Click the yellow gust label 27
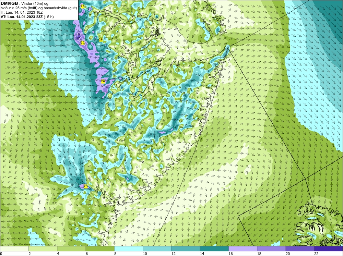The height and width of the screenshot is (256, 343). pos(82,42)
